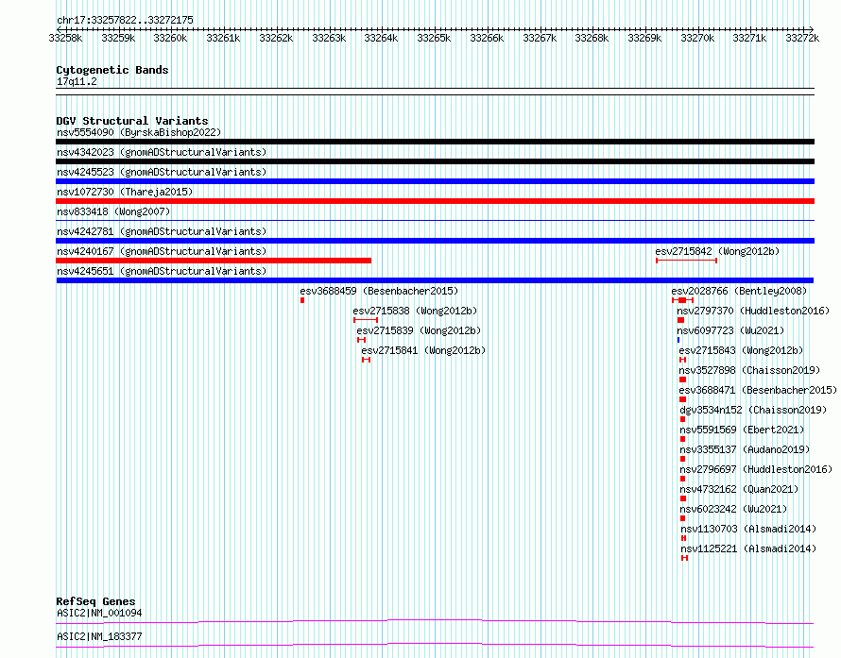Open esv2715838 (Wong2012b) variant
Viewport: 841px width, 658px height.
[415, 311]
